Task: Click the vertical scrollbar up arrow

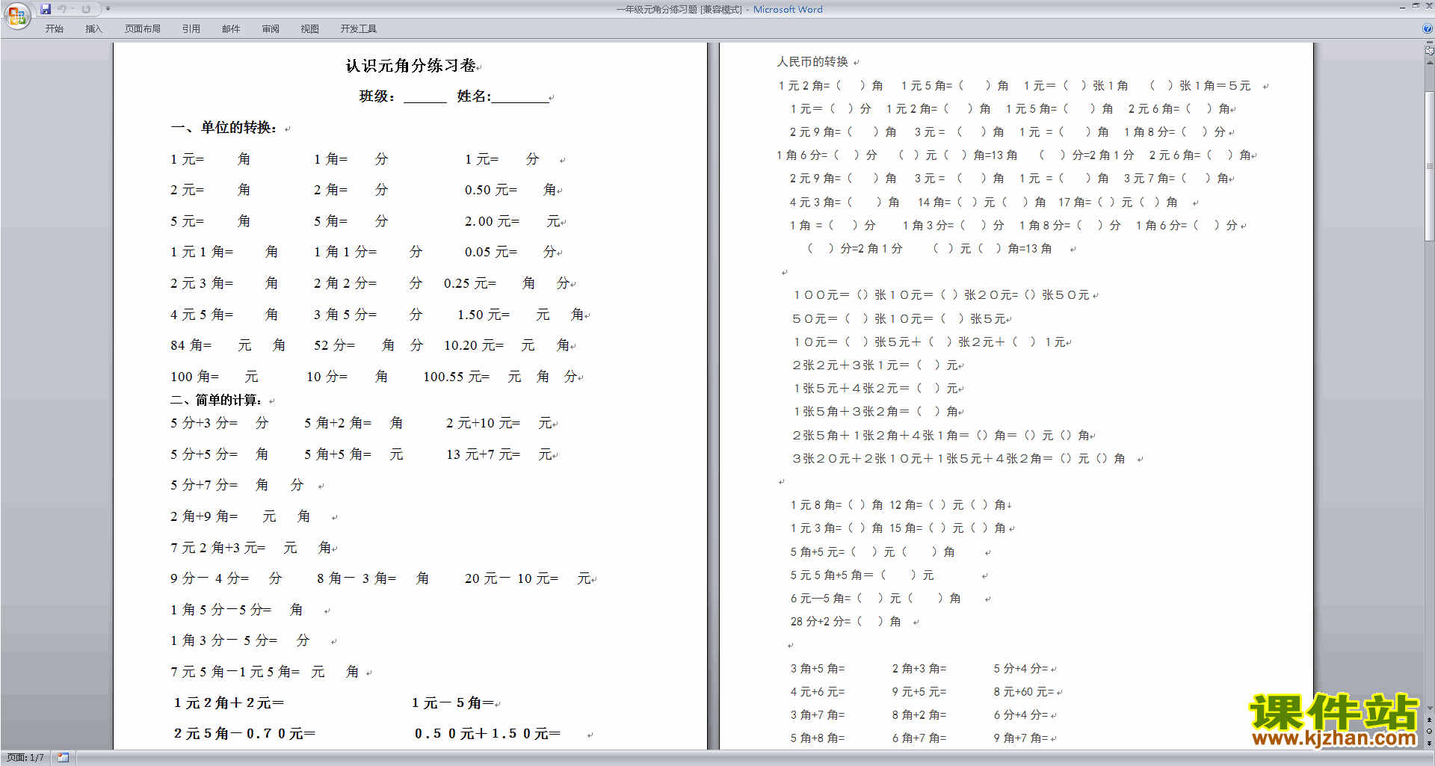Action: pyautogui.click(x=1429, y=62)
